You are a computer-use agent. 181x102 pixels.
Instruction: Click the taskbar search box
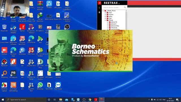(26, 99)
